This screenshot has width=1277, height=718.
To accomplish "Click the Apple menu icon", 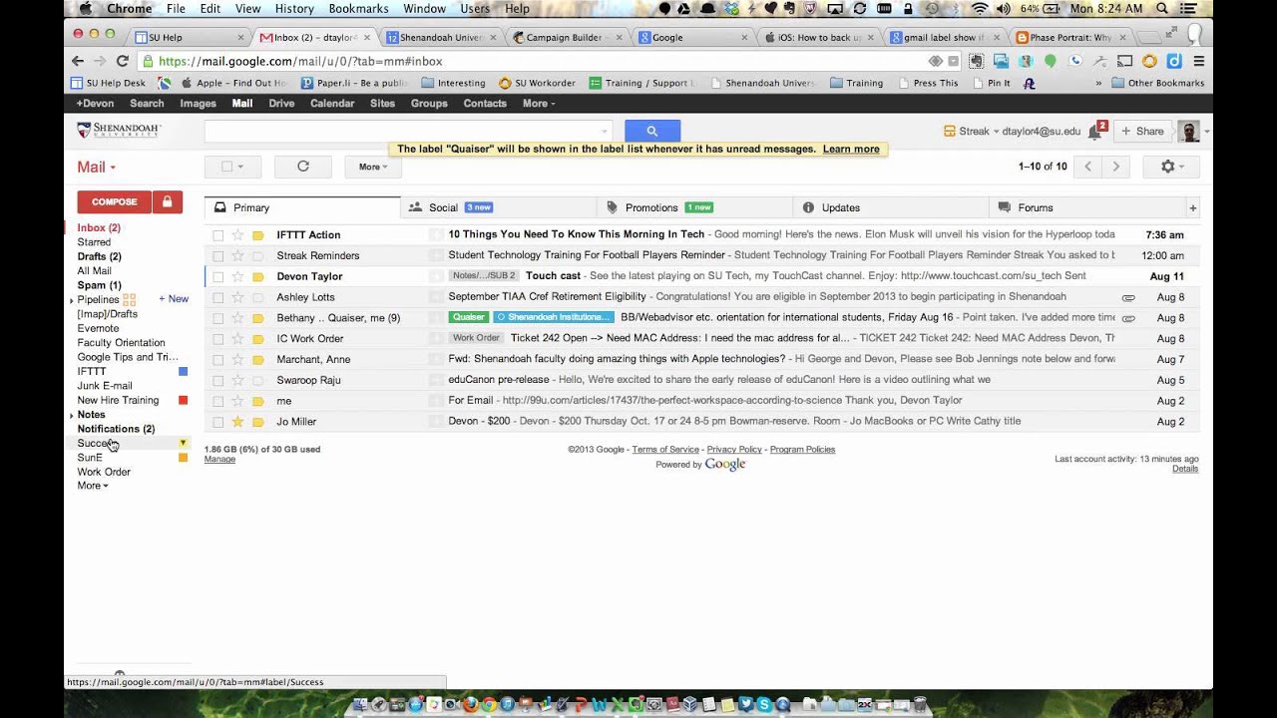I will point(85,9).
